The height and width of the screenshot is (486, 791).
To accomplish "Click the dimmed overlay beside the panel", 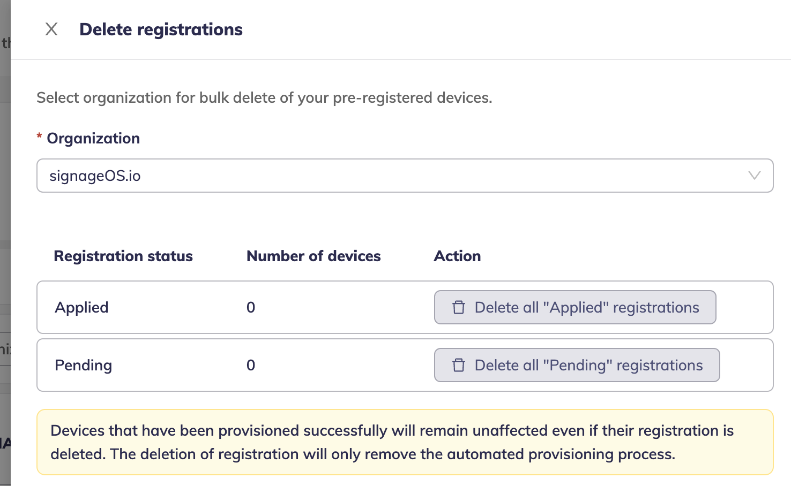I will coord(5,214).
